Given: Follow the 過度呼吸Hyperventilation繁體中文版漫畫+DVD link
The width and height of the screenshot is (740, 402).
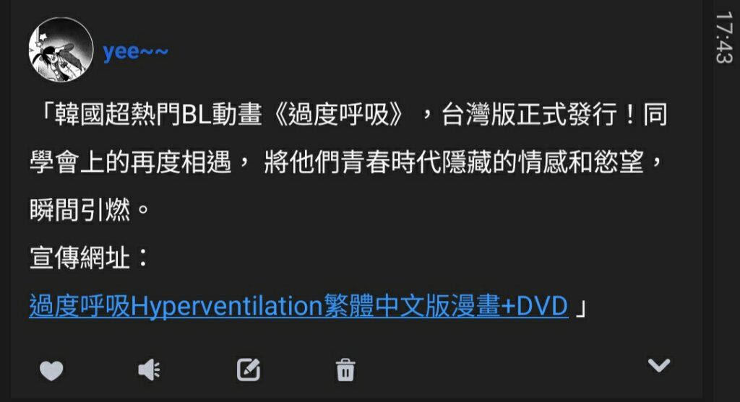Looking at the screenshot, I should 298,306.
